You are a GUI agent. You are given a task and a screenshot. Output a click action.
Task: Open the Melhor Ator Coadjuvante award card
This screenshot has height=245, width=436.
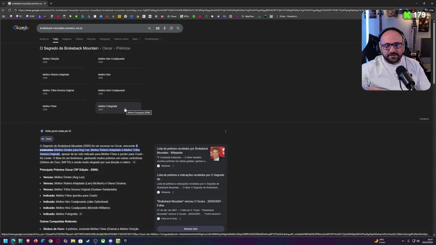118,60
